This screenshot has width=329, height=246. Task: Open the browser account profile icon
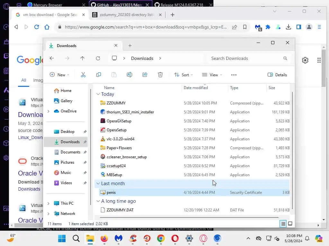[309, 27]
